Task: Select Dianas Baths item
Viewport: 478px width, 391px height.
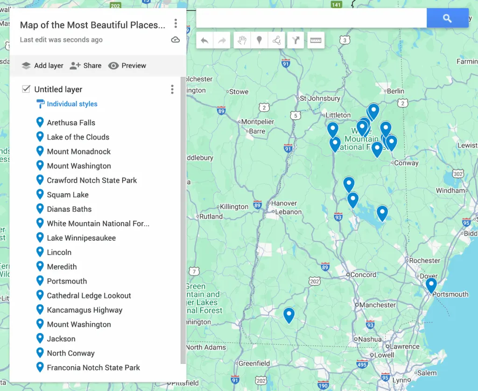Action: [x=69, y=209]
